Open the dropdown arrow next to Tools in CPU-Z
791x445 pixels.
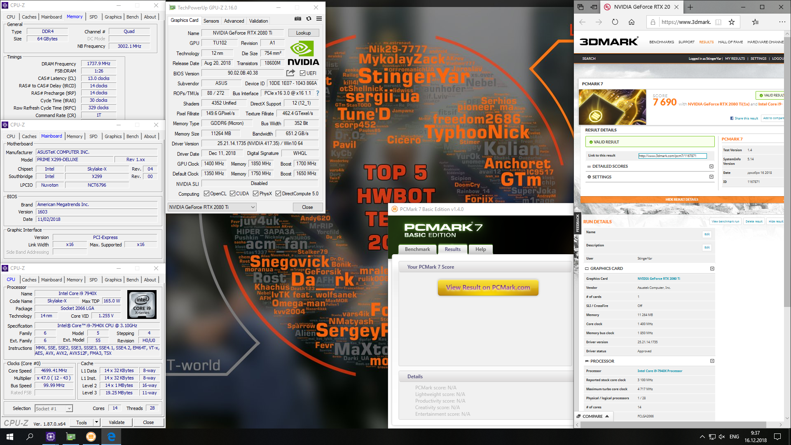[x=96, y=422]
